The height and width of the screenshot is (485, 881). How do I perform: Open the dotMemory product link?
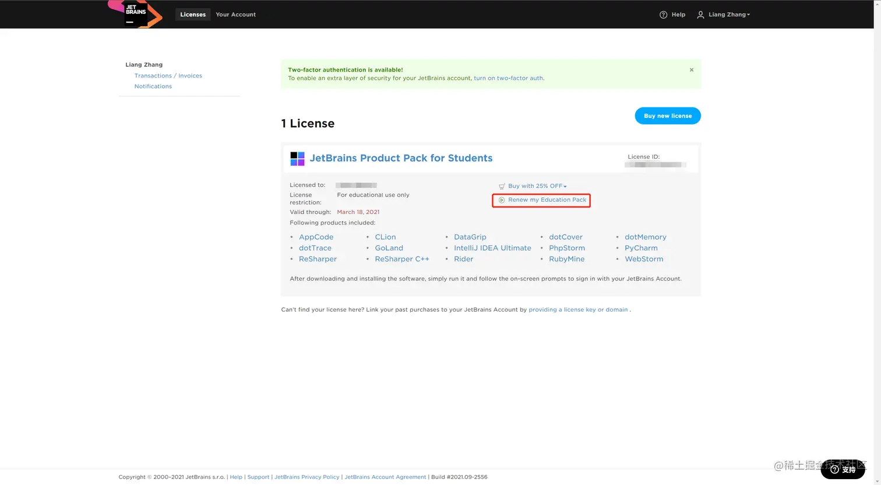[646, 237]
